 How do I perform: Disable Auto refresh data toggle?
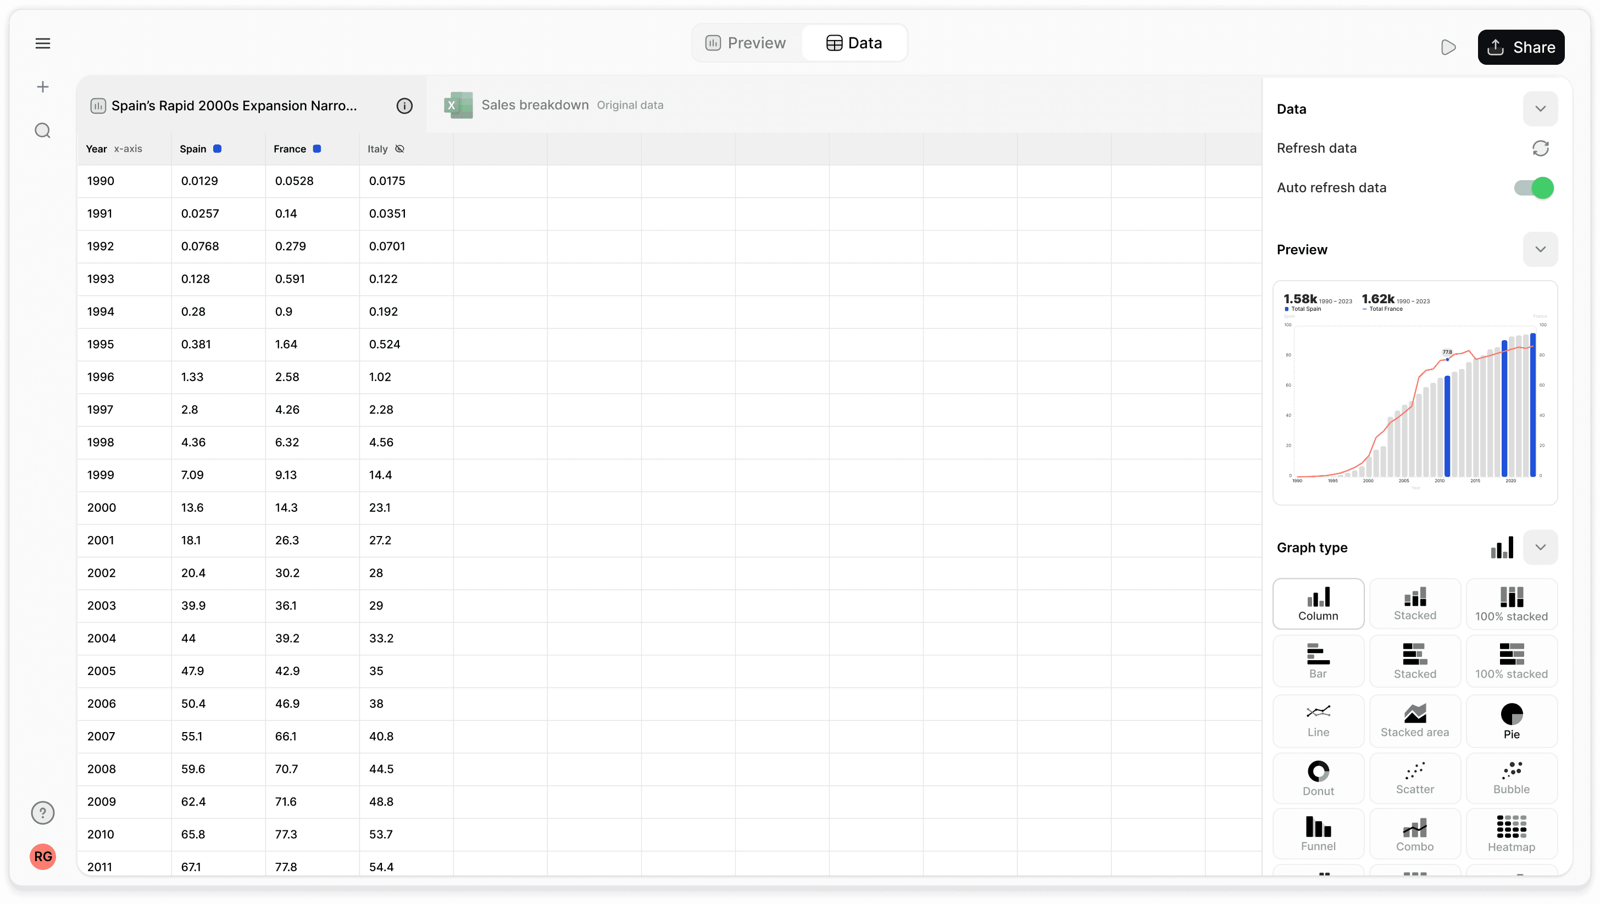point(1534,187)
